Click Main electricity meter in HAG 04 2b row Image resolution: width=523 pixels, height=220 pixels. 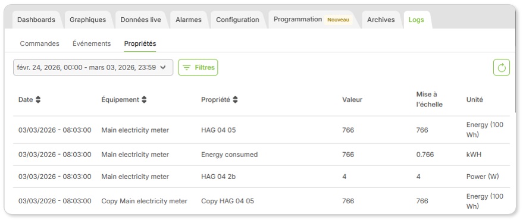tap(135, 177)
